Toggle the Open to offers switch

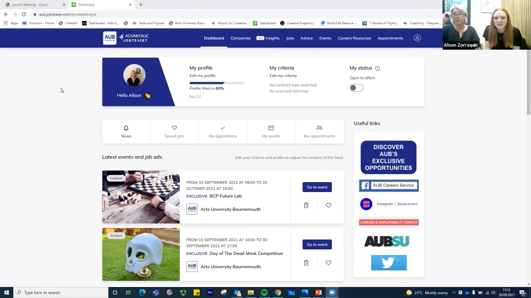coord(356,88)
